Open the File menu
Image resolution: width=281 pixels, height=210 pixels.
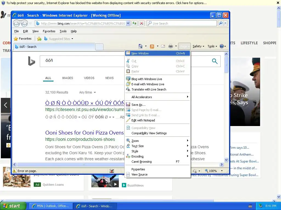(x=16, y=31)
